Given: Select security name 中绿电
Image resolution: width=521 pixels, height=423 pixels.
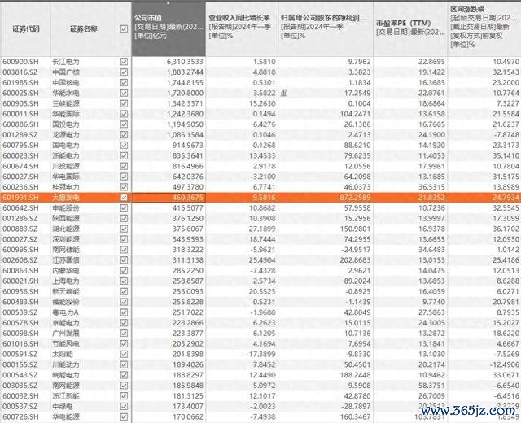Looking at the screenshot, I should tap(63, 407).
